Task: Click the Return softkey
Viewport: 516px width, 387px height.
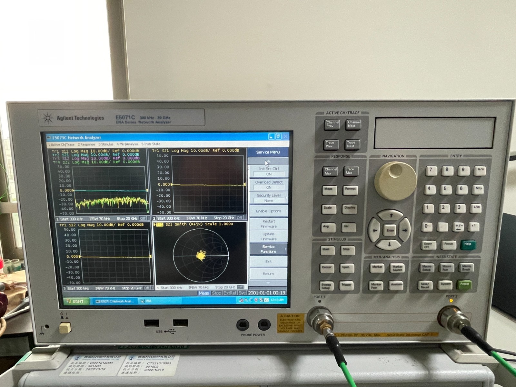Action: tap(269, 274)
